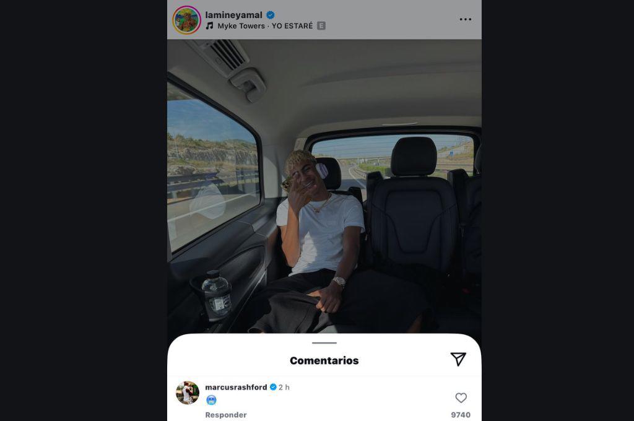Click marcusrashford's verified badge
Screen dimensions: 634x421
(x=273, y=388)
